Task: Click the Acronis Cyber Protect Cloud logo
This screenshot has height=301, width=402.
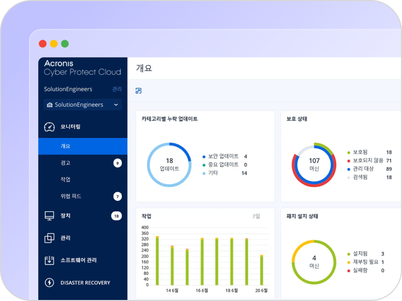Action: (x=82, y=68)
